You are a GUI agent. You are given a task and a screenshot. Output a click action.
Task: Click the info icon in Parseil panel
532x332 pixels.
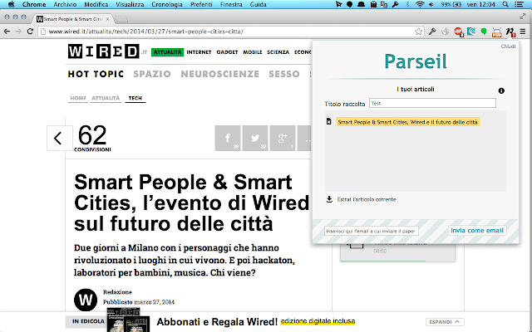[501, 90]
